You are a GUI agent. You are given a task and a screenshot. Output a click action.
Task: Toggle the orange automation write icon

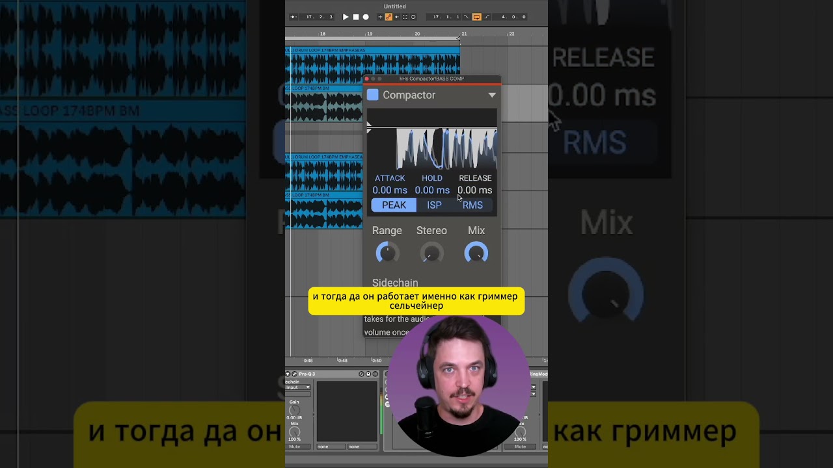click(x=389, y=17)
